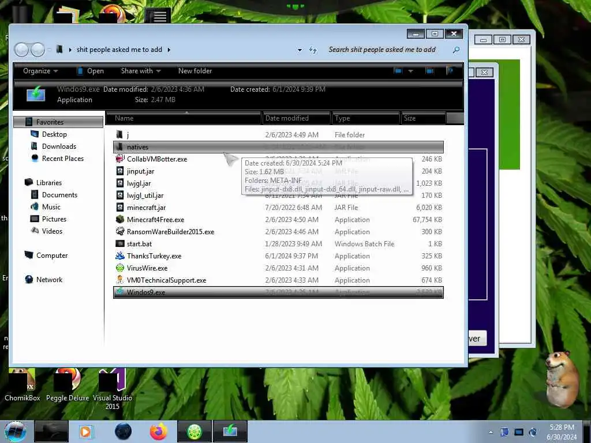Click the network tray icon
The width and height of the screenshot is (591, 443).
519,432
